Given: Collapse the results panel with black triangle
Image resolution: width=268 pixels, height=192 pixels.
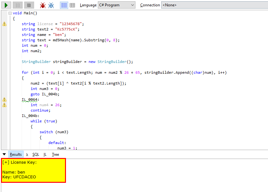Looking at the screenshot, I should click(4, 154).
